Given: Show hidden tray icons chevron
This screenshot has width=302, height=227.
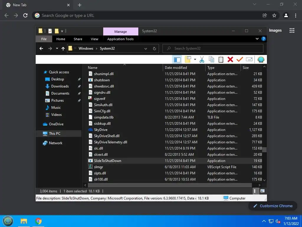Looking at the screenshot, I should pos(264,221).
